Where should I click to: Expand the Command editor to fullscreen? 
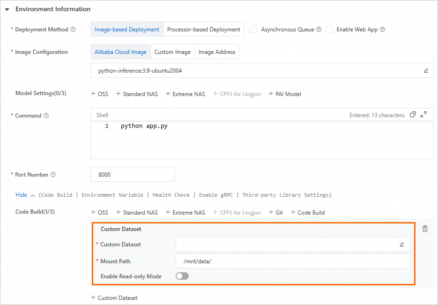click(x=423, y=115)
